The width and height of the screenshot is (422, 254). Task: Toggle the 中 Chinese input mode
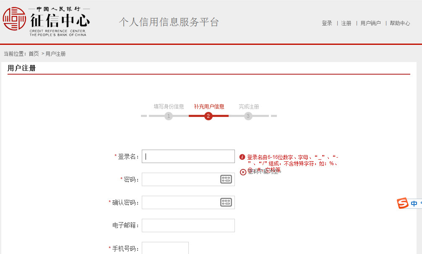tap(414, 204)
